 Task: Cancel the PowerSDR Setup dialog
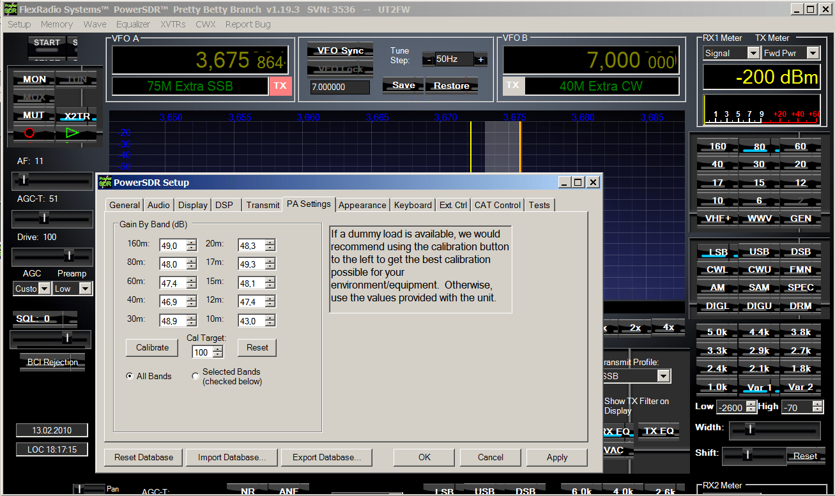(x=491, y=457)
